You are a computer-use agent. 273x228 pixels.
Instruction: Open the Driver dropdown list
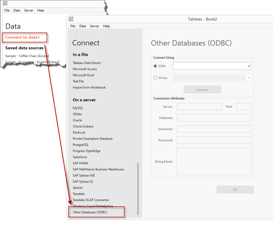[x=212, y=78]
